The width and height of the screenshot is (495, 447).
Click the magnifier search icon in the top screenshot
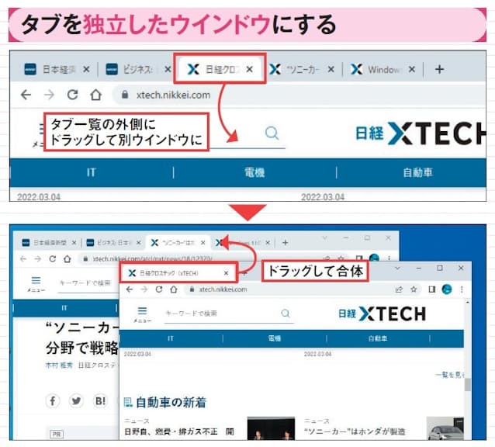pos(272,133)
